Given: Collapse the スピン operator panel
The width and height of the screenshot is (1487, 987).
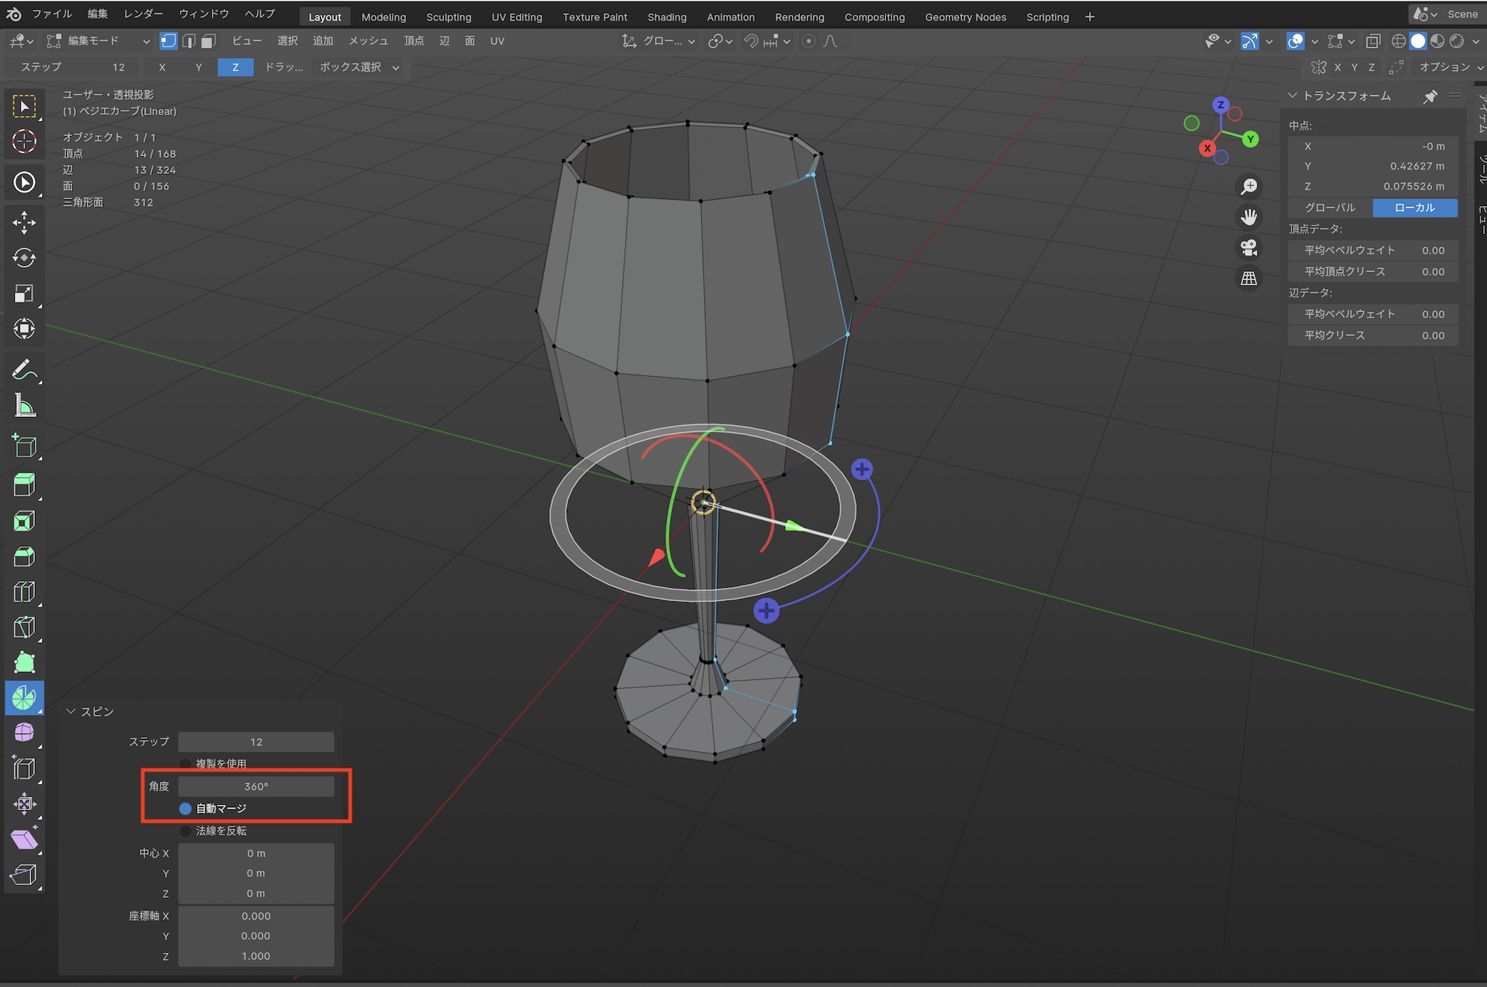Looking at the screenshot, I should [x=71, y=711].
